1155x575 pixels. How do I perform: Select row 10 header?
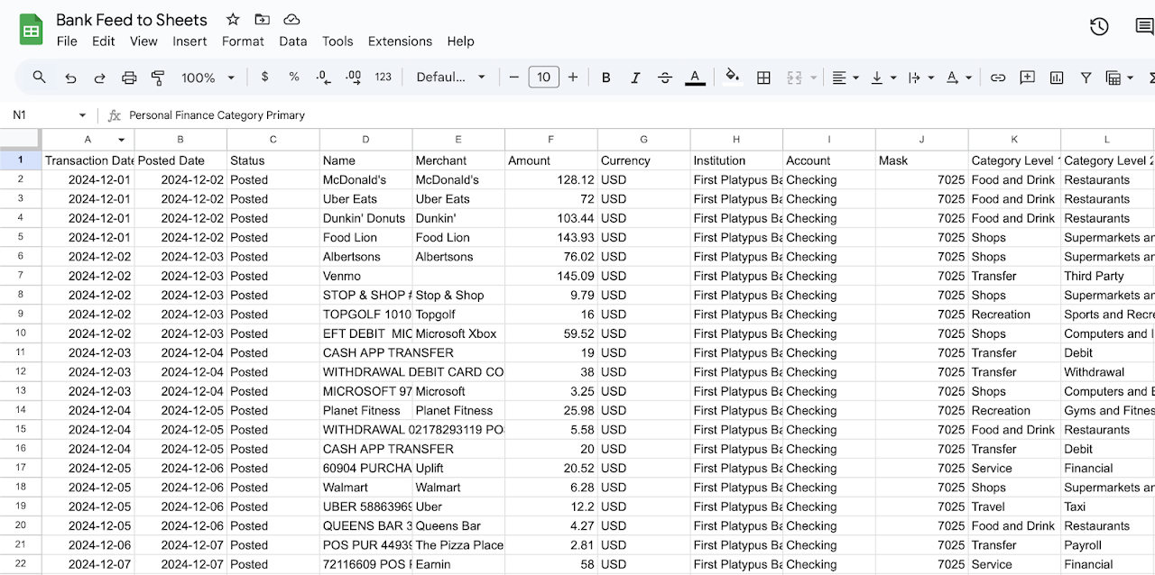(20, 333)
